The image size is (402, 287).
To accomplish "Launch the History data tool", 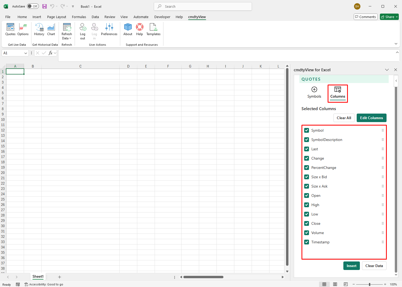I will tap(39, 29).
